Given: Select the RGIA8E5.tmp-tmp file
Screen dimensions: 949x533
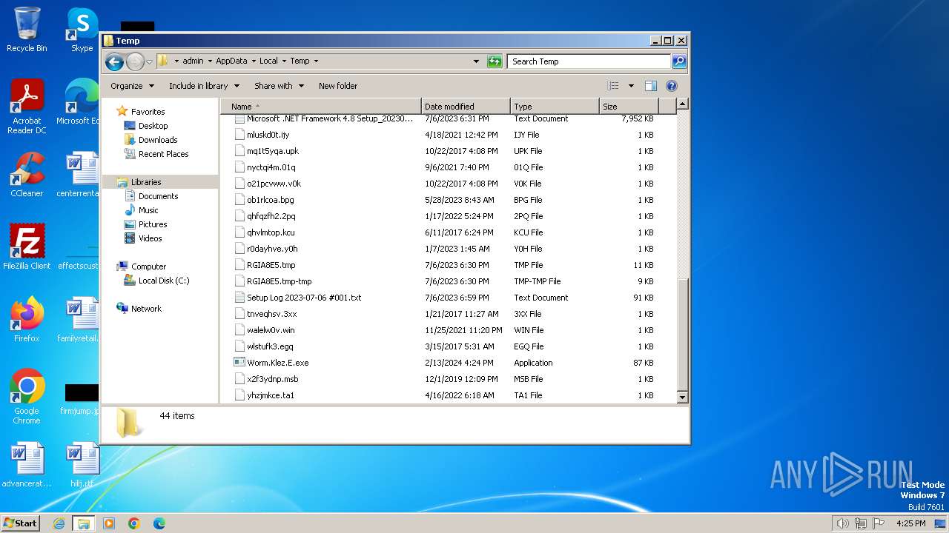Looking at the screenshot, I should click(279, 281).
